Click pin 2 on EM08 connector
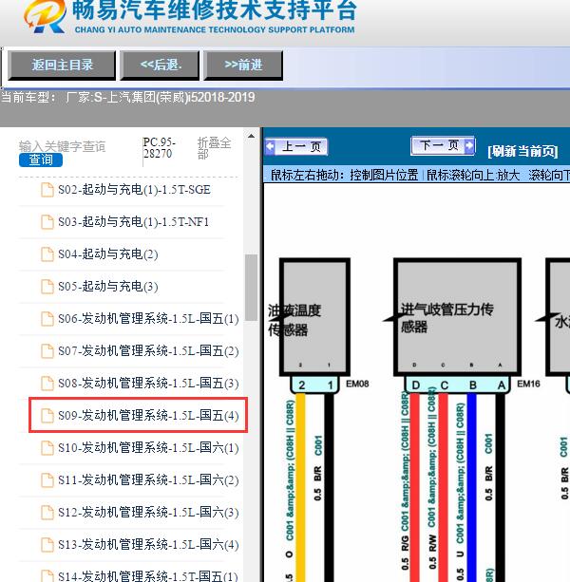570x582 pixels. click(x=301, y=385)
